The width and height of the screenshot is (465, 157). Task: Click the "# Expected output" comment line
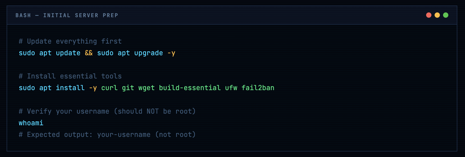[107, 135]
